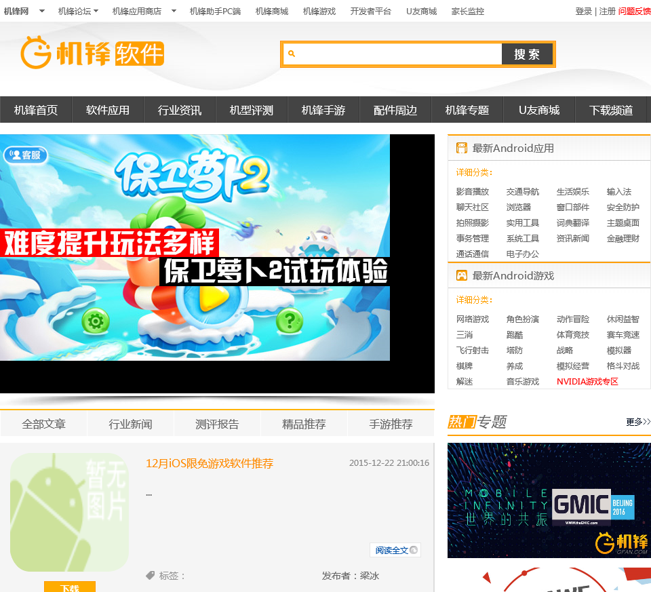Switch to 测评报告 tab
This screenshot has width=651, height=592.
point(217,423)
